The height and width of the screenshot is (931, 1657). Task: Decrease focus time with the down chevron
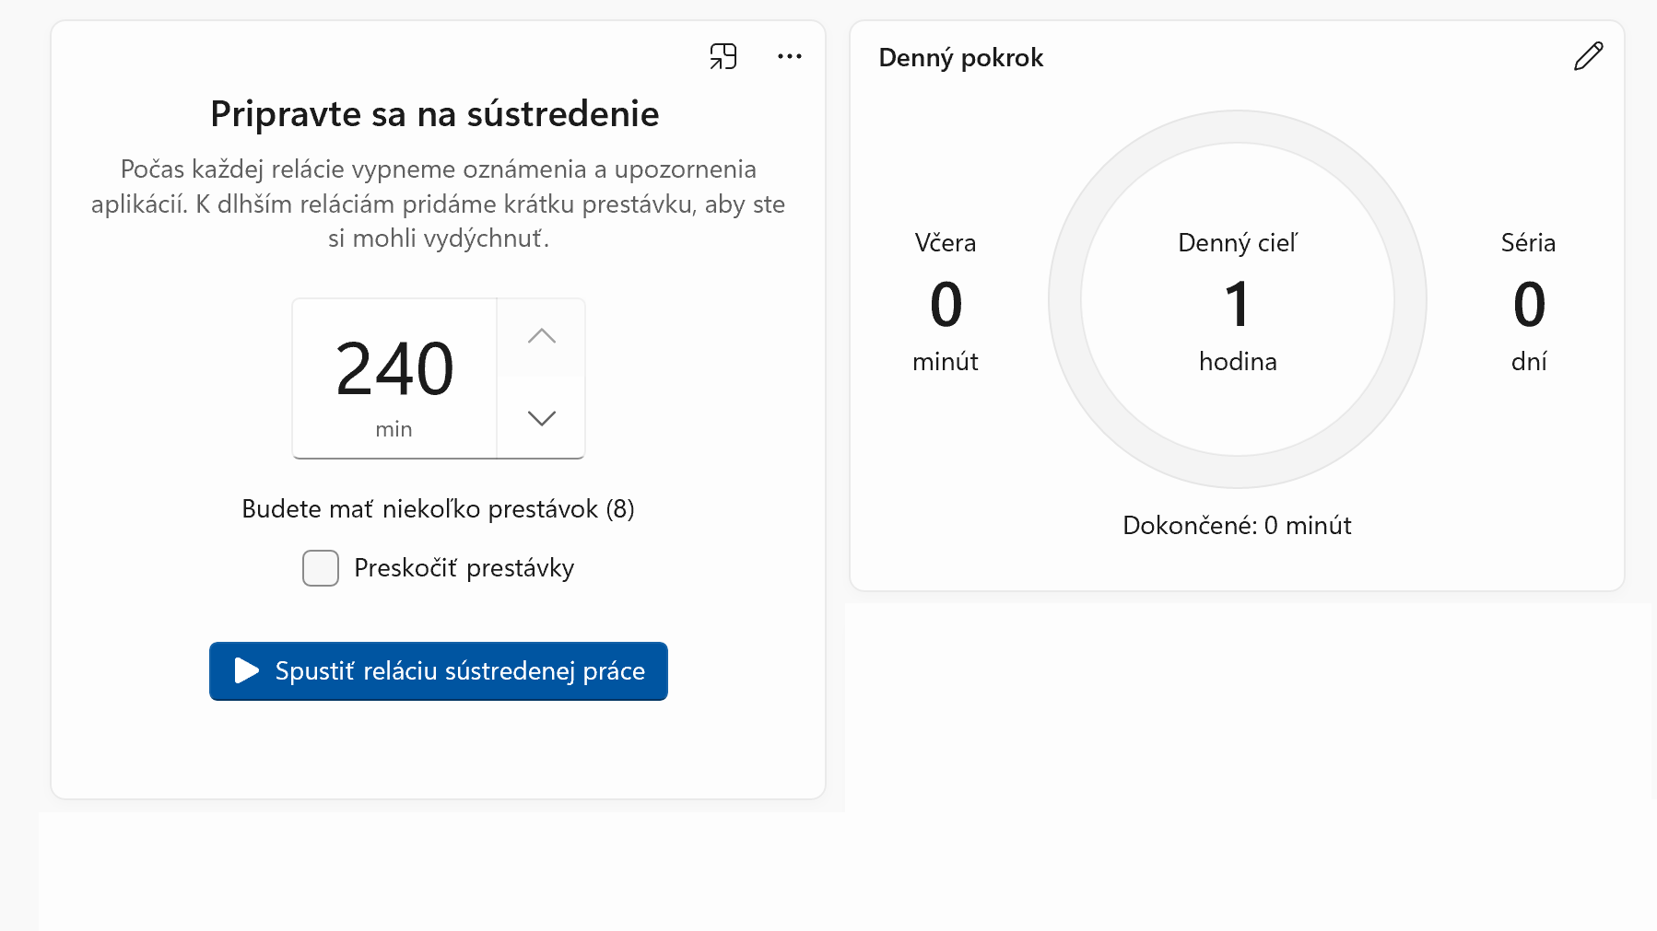[541, 417]
